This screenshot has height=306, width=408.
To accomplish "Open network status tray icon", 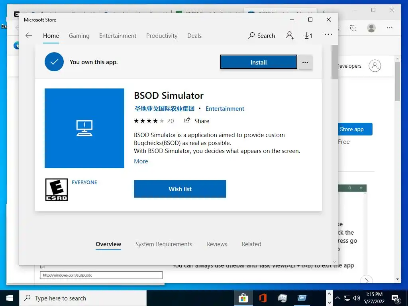I will [x=347, y=298].
